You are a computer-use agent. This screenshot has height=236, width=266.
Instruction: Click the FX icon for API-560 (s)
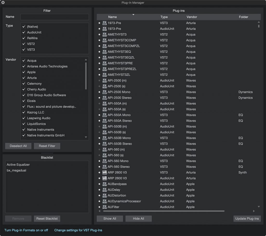click(x=104, y=155)
